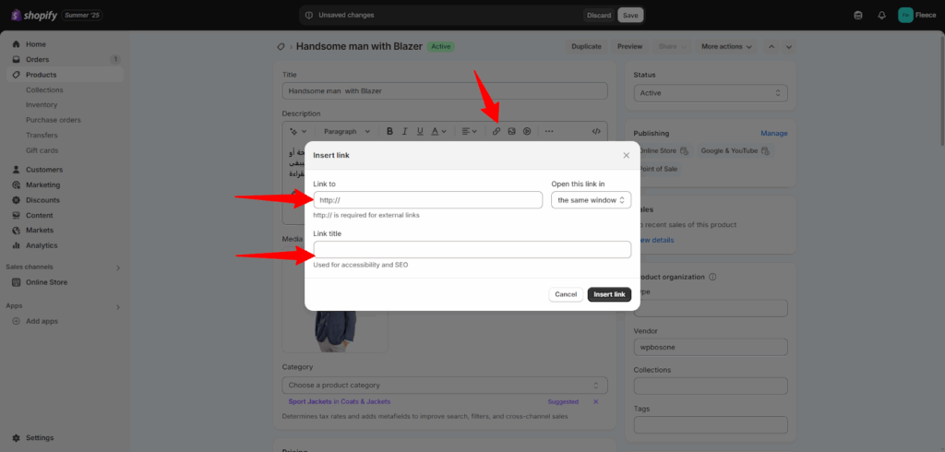Image resolution: width=945 pixels, height=452 pixels.
Task: Open the 'Open this link in' dropdown
Action: [x=591, y=200]
